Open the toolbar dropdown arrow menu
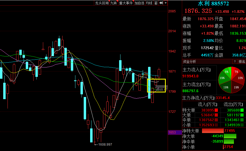Viewport: 246px width, 151px height. (x=166, y=3)
